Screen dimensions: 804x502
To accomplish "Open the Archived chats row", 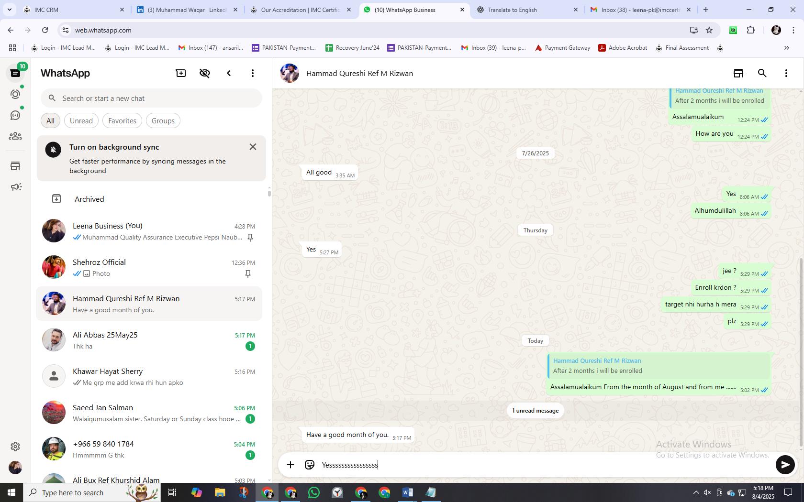I will pos(149,199).
